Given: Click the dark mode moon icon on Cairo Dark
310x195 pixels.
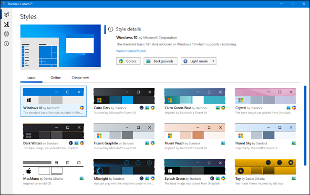Looking at the screenshot, I should click(143, 108).
